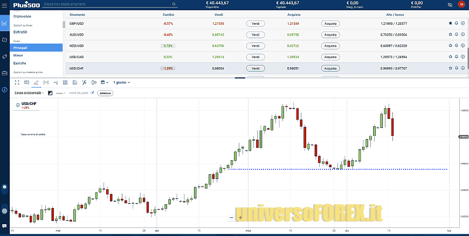The image size is (469, 236).
Task: Open the USD/CHF chart info icon
Action: 18,105
